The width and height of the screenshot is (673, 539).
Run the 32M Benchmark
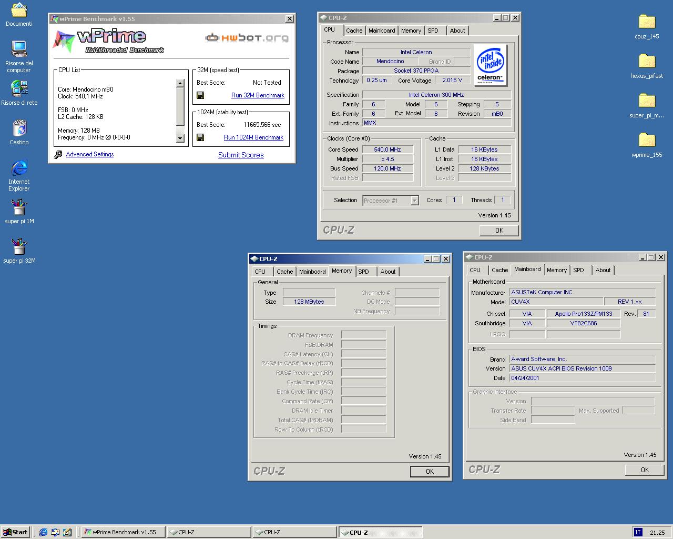pyautogui.click(x=258, y=95)
